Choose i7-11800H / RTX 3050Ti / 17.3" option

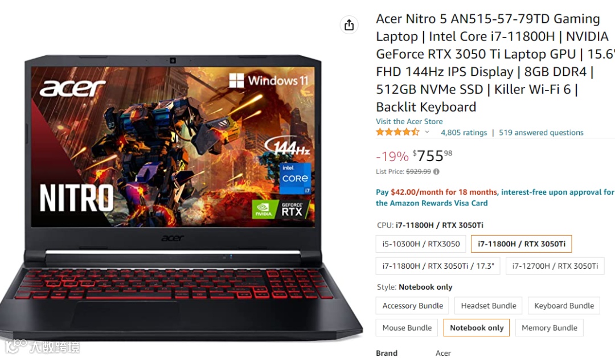pyautogui.click(x=438, y=266)
